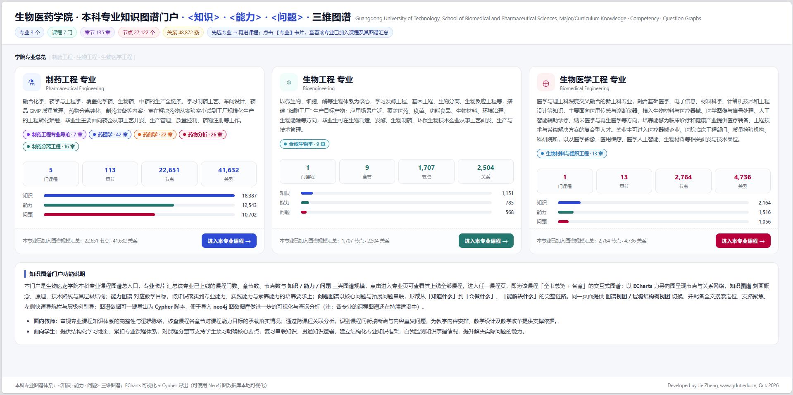The width and height of the screenshot is (793, 395).
Task: Click the 生物工程 专业 card title
Action: 328,79
